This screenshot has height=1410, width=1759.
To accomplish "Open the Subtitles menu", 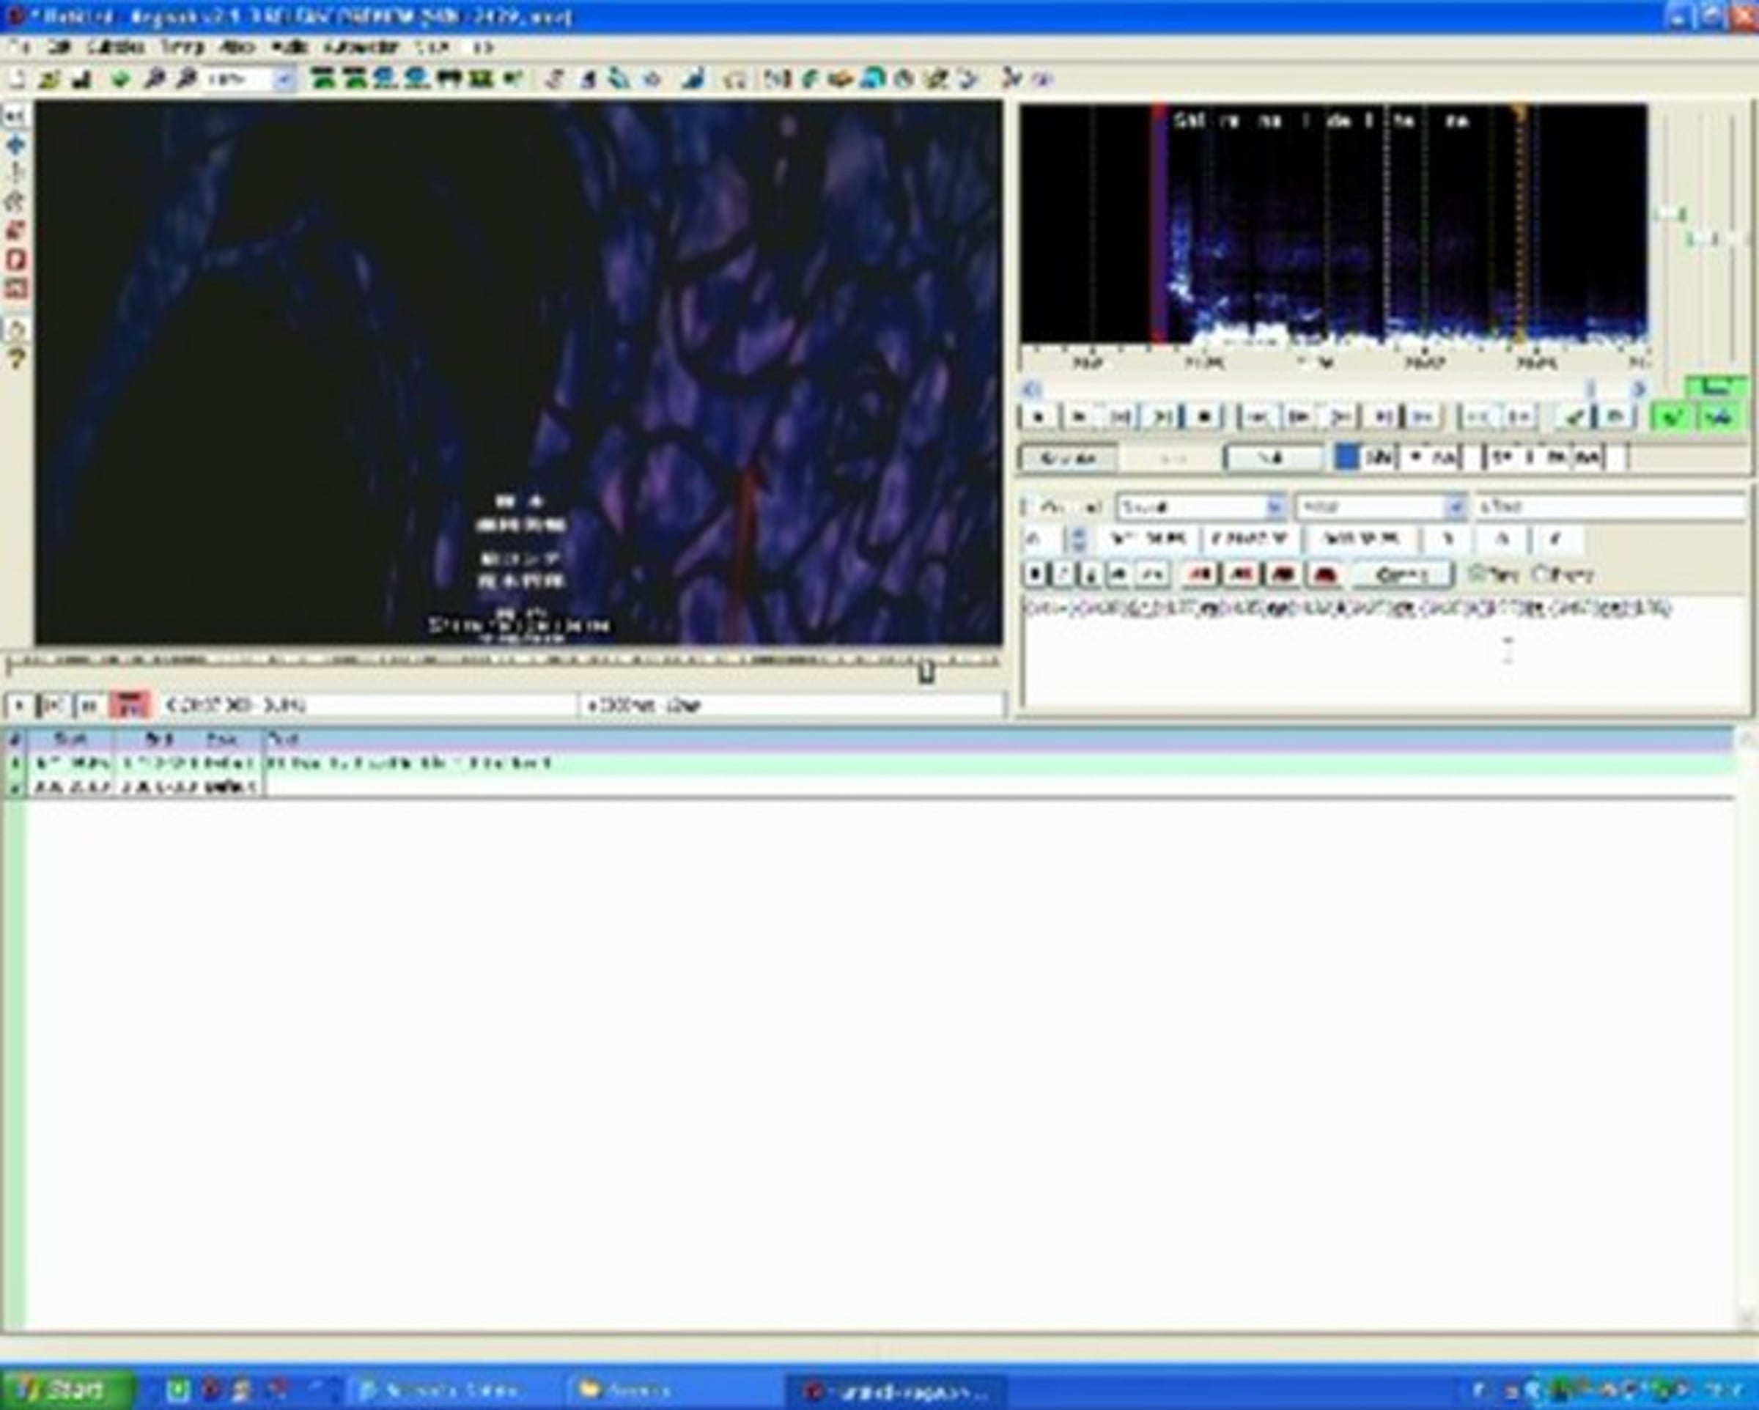I will point(116,48).
